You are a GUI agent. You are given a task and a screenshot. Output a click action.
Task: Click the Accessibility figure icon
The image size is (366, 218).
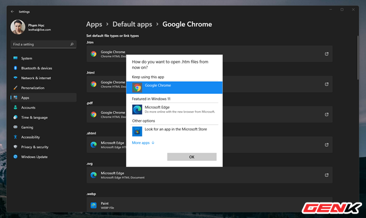[15, 137]
